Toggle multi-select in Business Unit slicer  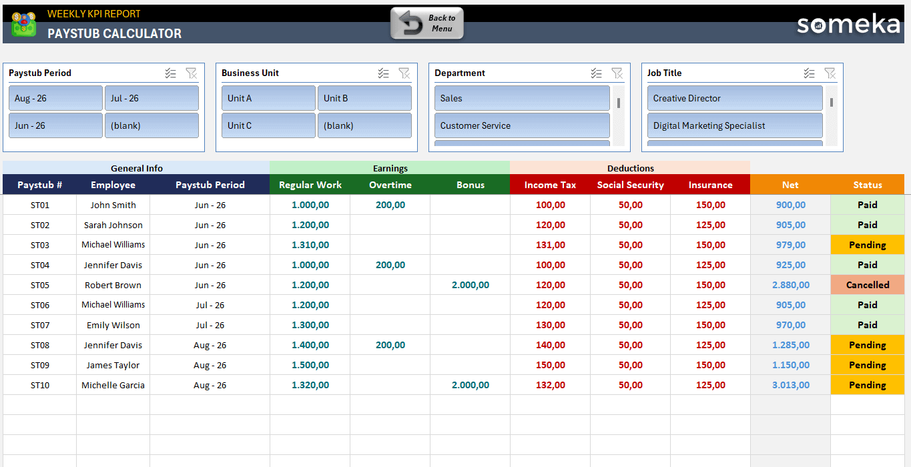pyautogui.click(x=384, y=73)
